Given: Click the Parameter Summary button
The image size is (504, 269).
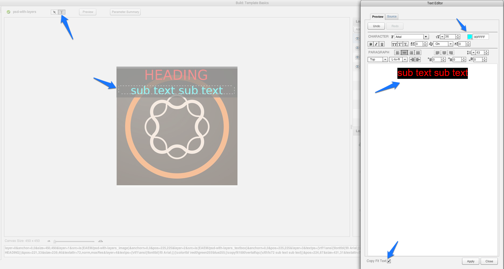Looking at the screenshot, I should point(125,12).
